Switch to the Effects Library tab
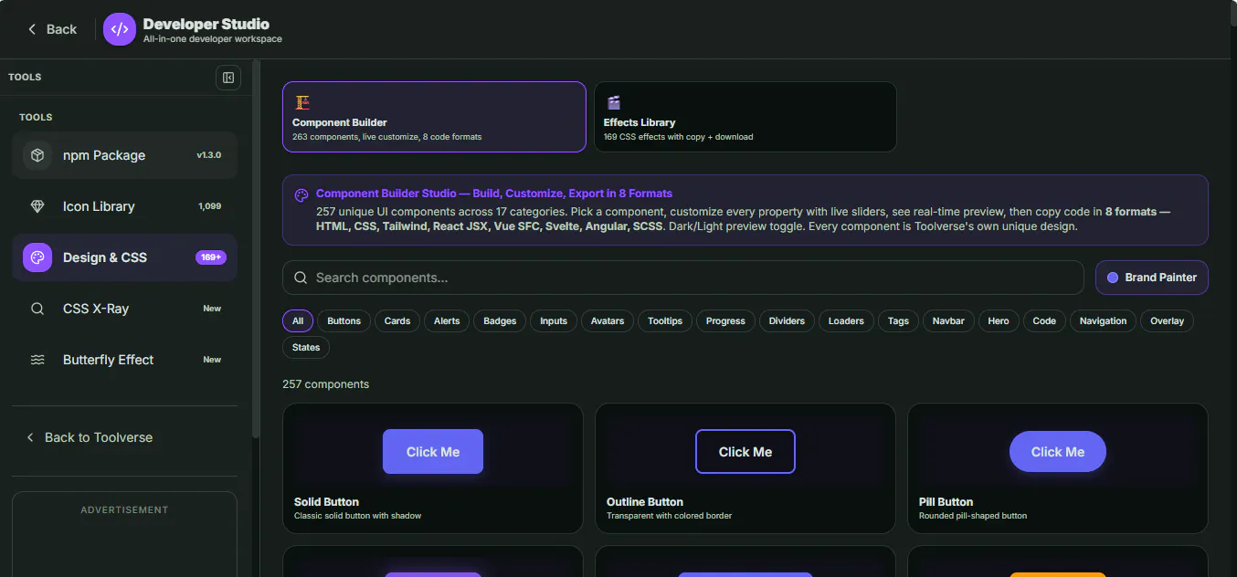 click(745, 117)
